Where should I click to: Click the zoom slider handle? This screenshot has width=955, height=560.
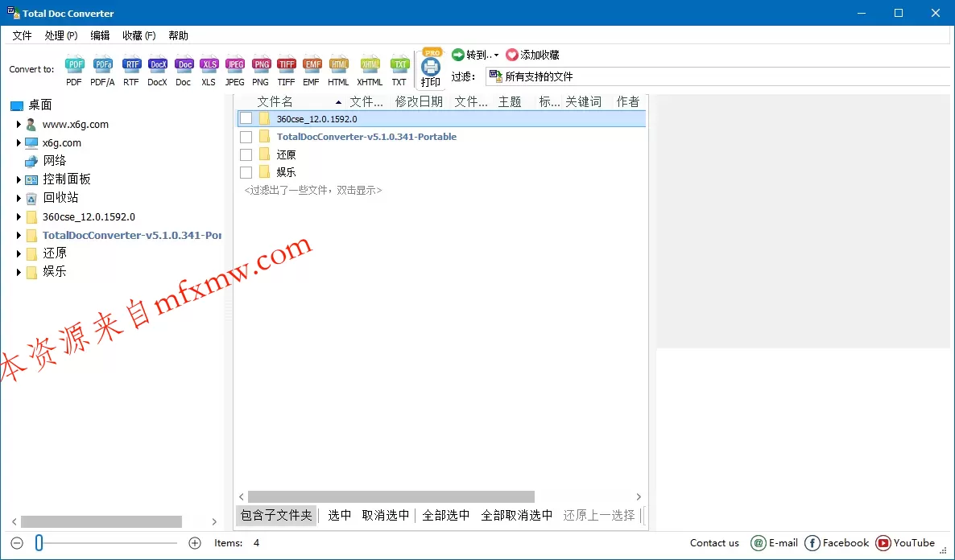pyautogui.click(x=39, y=543)
